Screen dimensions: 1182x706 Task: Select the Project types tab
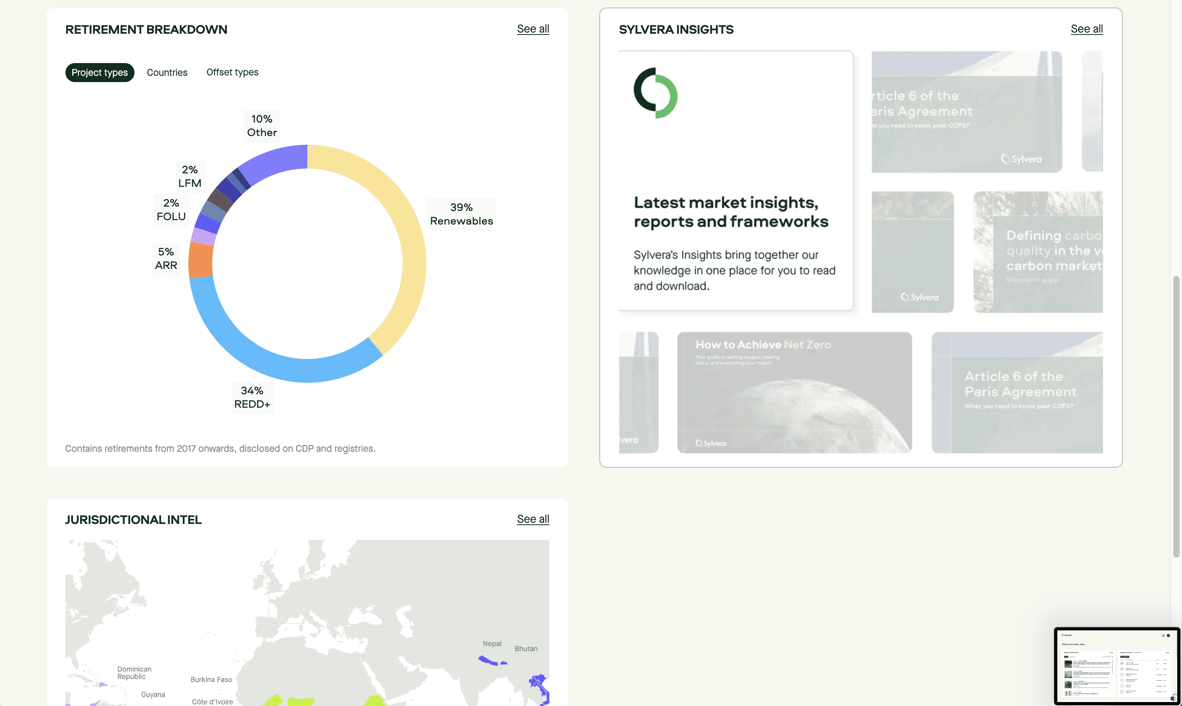100,72
